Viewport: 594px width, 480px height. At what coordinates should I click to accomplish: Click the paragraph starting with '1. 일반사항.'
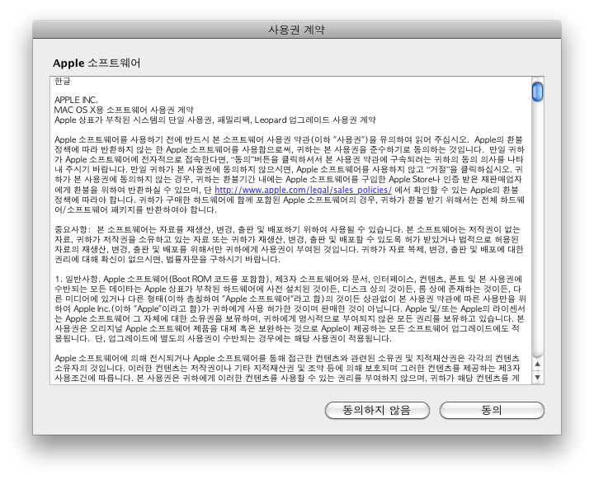click(290, 308)
